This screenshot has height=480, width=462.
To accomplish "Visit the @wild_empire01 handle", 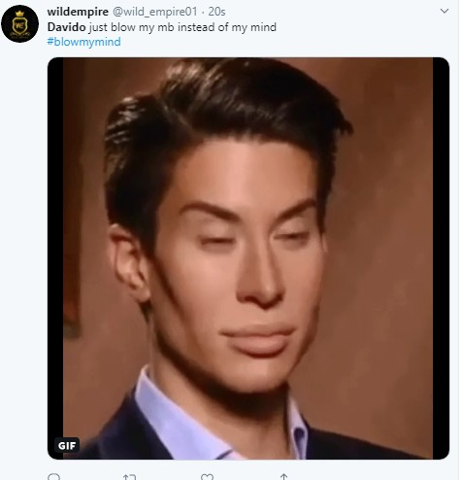I will pos(154,12).
